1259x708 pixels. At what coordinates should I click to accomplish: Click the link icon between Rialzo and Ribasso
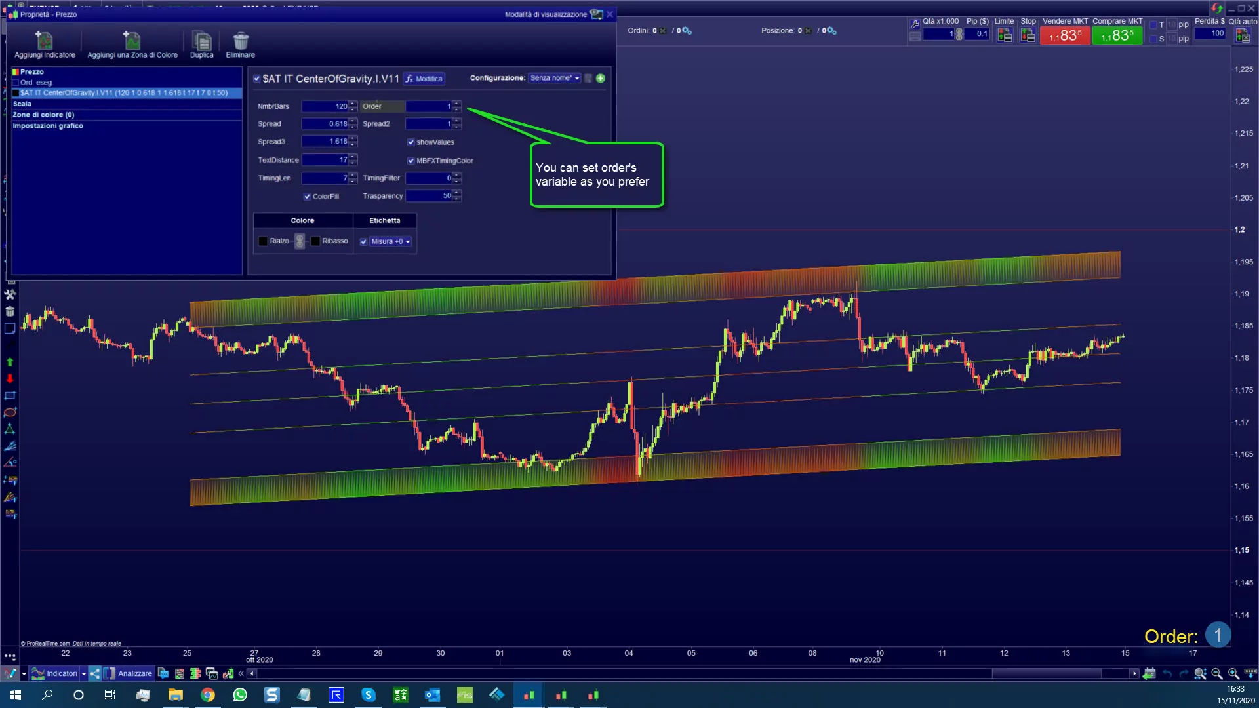(299, 241)
